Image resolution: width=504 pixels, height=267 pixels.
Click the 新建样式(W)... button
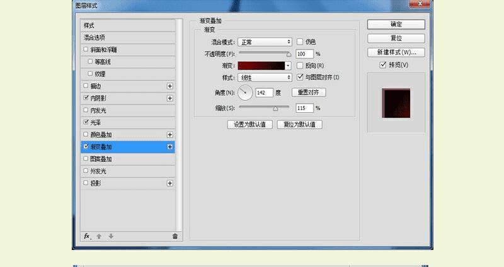point(396,52)
